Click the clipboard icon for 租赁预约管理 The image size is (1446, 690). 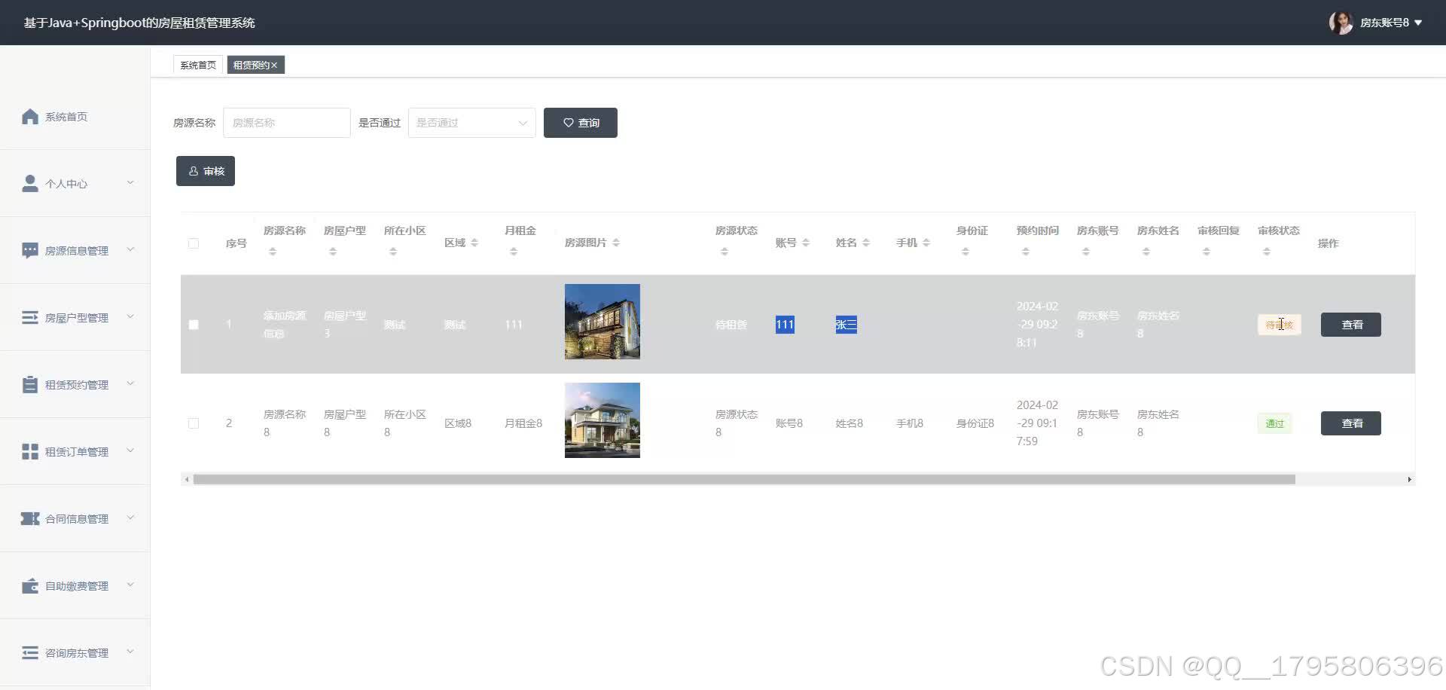tap(30, 385)
